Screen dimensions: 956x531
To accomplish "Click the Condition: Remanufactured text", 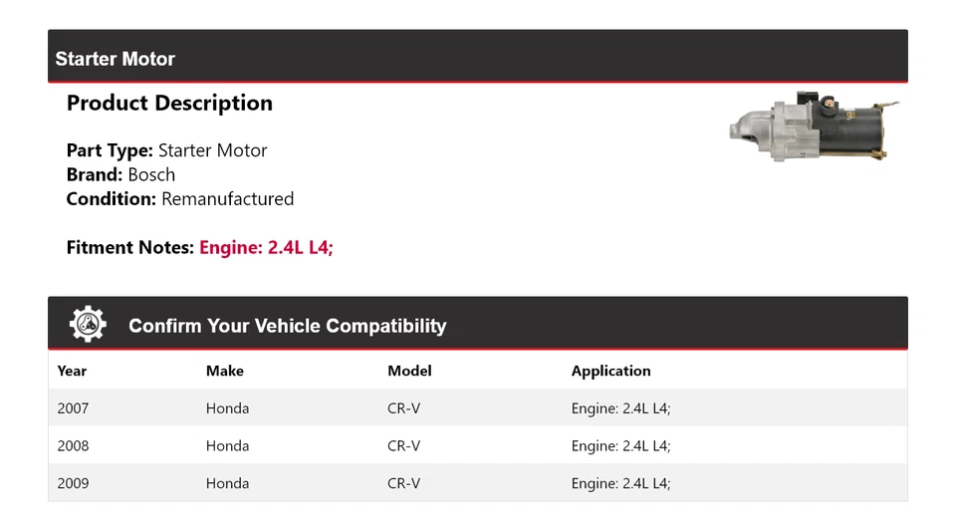I will point(179,199).
